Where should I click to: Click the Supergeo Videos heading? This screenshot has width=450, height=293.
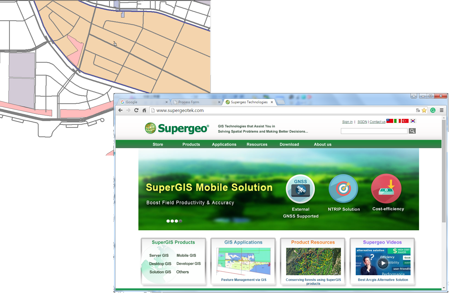click(382, 242)
